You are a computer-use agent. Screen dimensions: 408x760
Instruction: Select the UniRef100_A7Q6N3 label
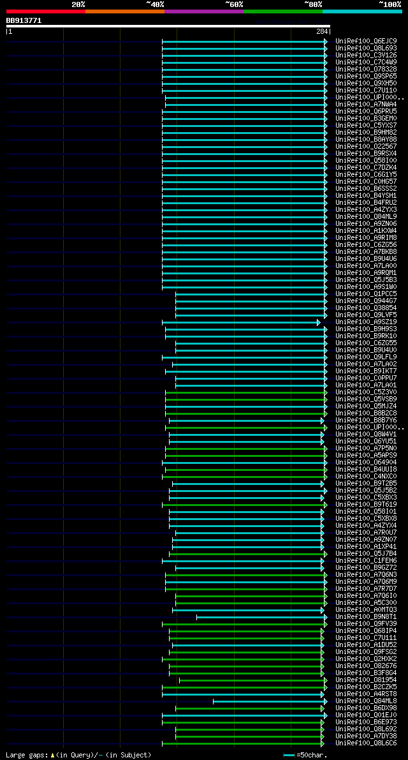coord(366,576)
